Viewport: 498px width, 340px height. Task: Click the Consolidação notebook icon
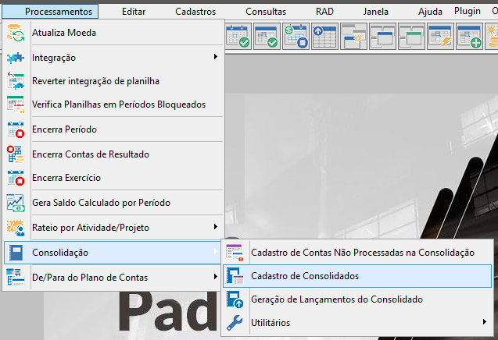click(16, 253)
